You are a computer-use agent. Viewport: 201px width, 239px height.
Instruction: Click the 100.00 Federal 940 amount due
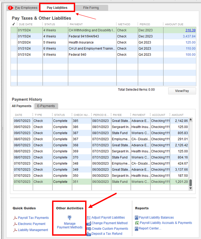point(191,54)
